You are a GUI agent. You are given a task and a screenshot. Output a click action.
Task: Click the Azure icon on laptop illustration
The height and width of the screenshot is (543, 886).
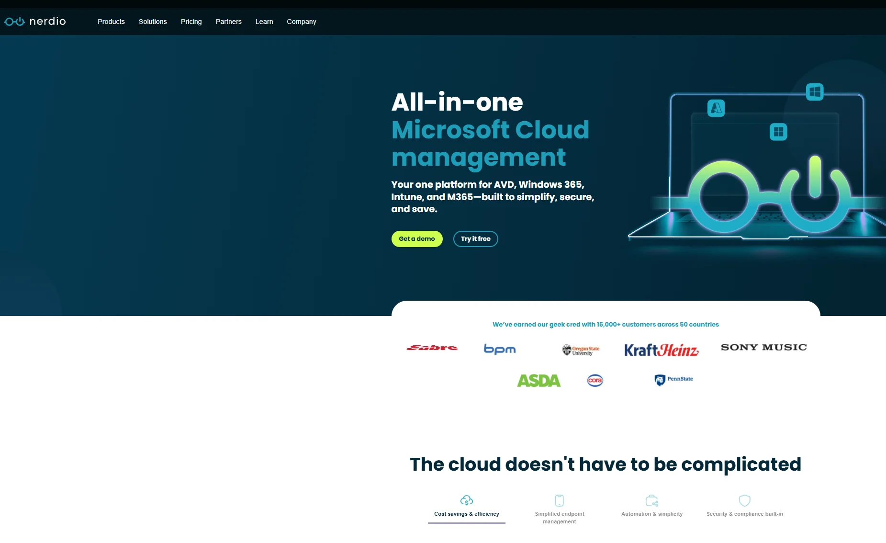[716, 108]
